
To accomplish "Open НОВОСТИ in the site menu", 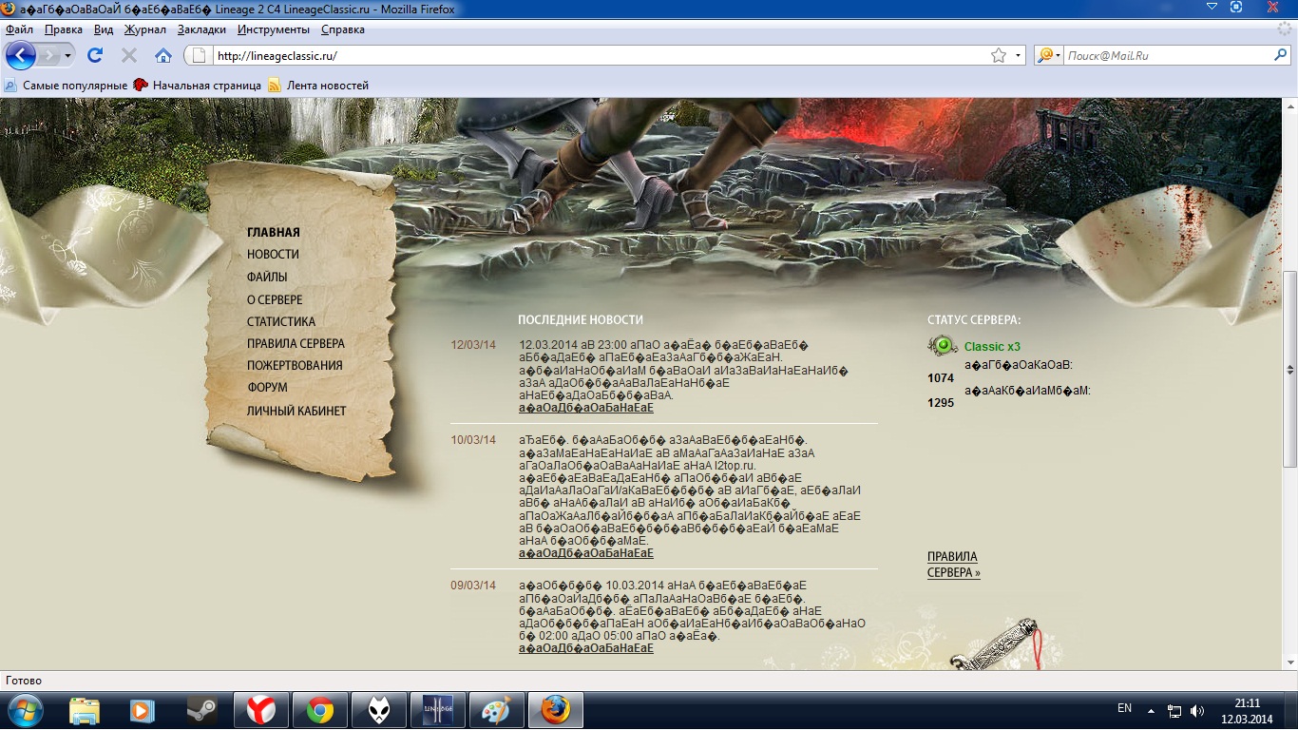I will (x=273, y=255).
